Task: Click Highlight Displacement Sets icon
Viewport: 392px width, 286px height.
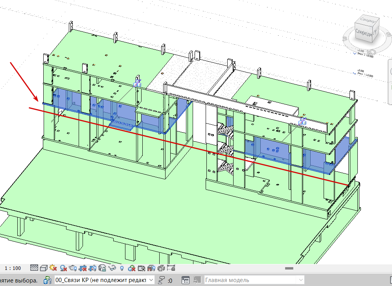Action: point(161,268)
